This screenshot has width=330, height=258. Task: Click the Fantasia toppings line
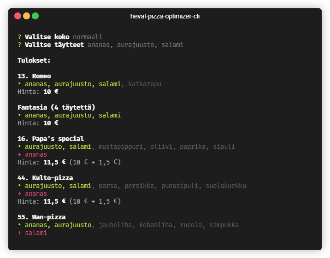[69, 115]
